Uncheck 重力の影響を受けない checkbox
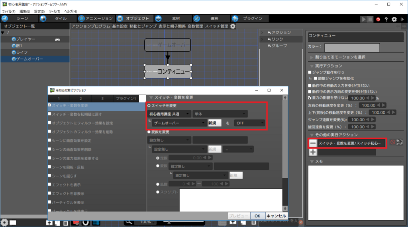The image size is (408, 227). pos(310,98)
